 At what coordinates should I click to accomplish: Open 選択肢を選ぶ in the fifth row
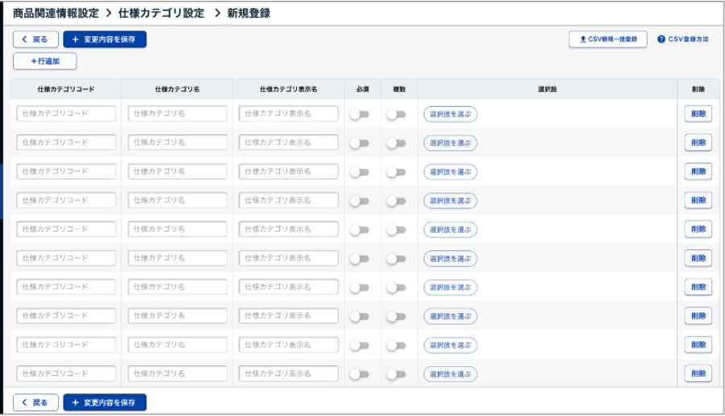pos(450,230)
